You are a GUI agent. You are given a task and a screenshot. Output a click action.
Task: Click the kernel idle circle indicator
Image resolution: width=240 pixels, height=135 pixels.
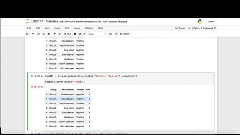click(215, 28)
